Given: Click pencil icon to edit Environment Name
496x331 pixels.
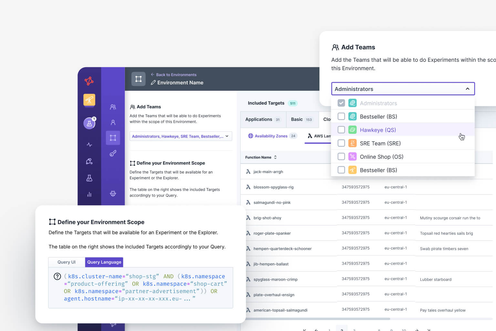Looking at the screenshot, I should (153, 83).
